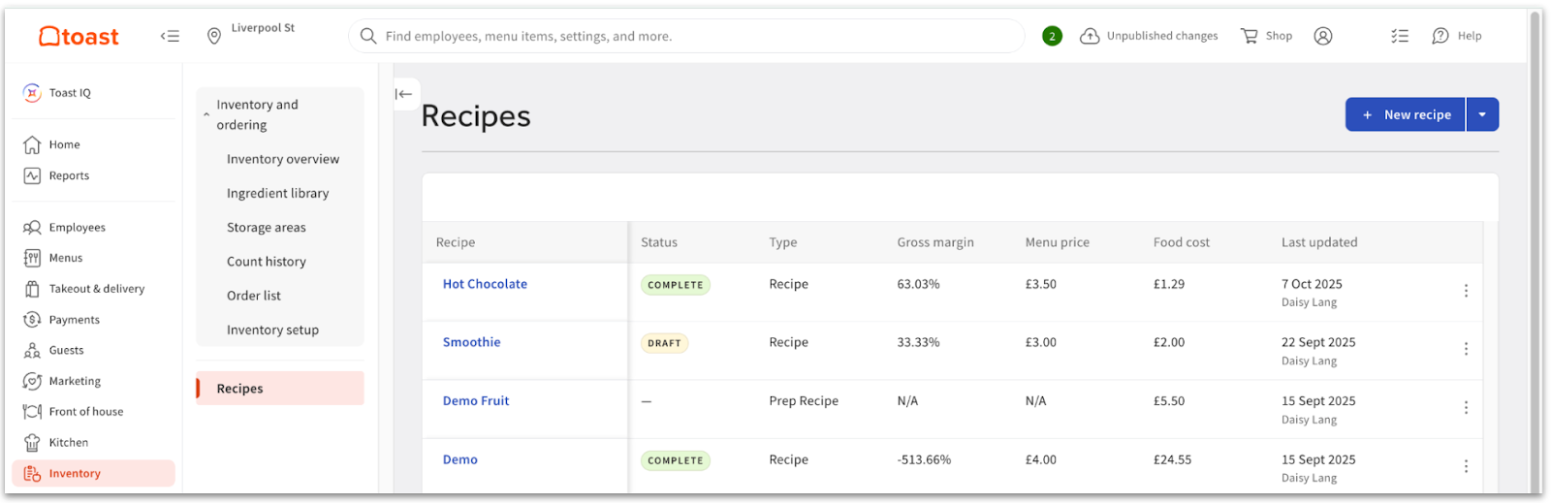Open the user account profile icon
This screenshot has width=1551, height=503.
1322,36
